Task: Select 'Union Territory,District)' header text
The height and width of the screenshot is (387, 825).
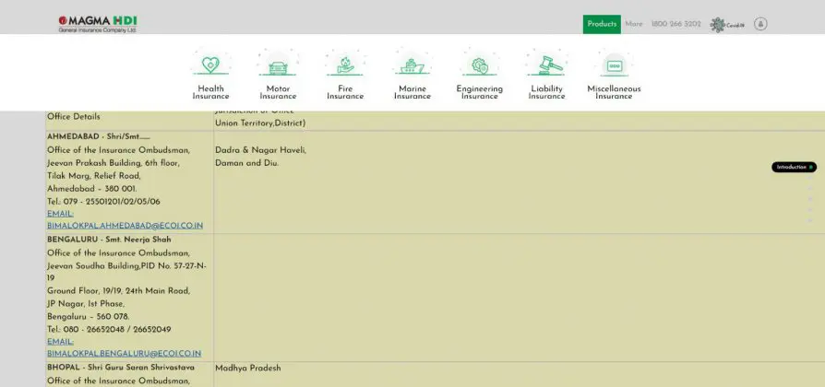Action: (260, 123)
